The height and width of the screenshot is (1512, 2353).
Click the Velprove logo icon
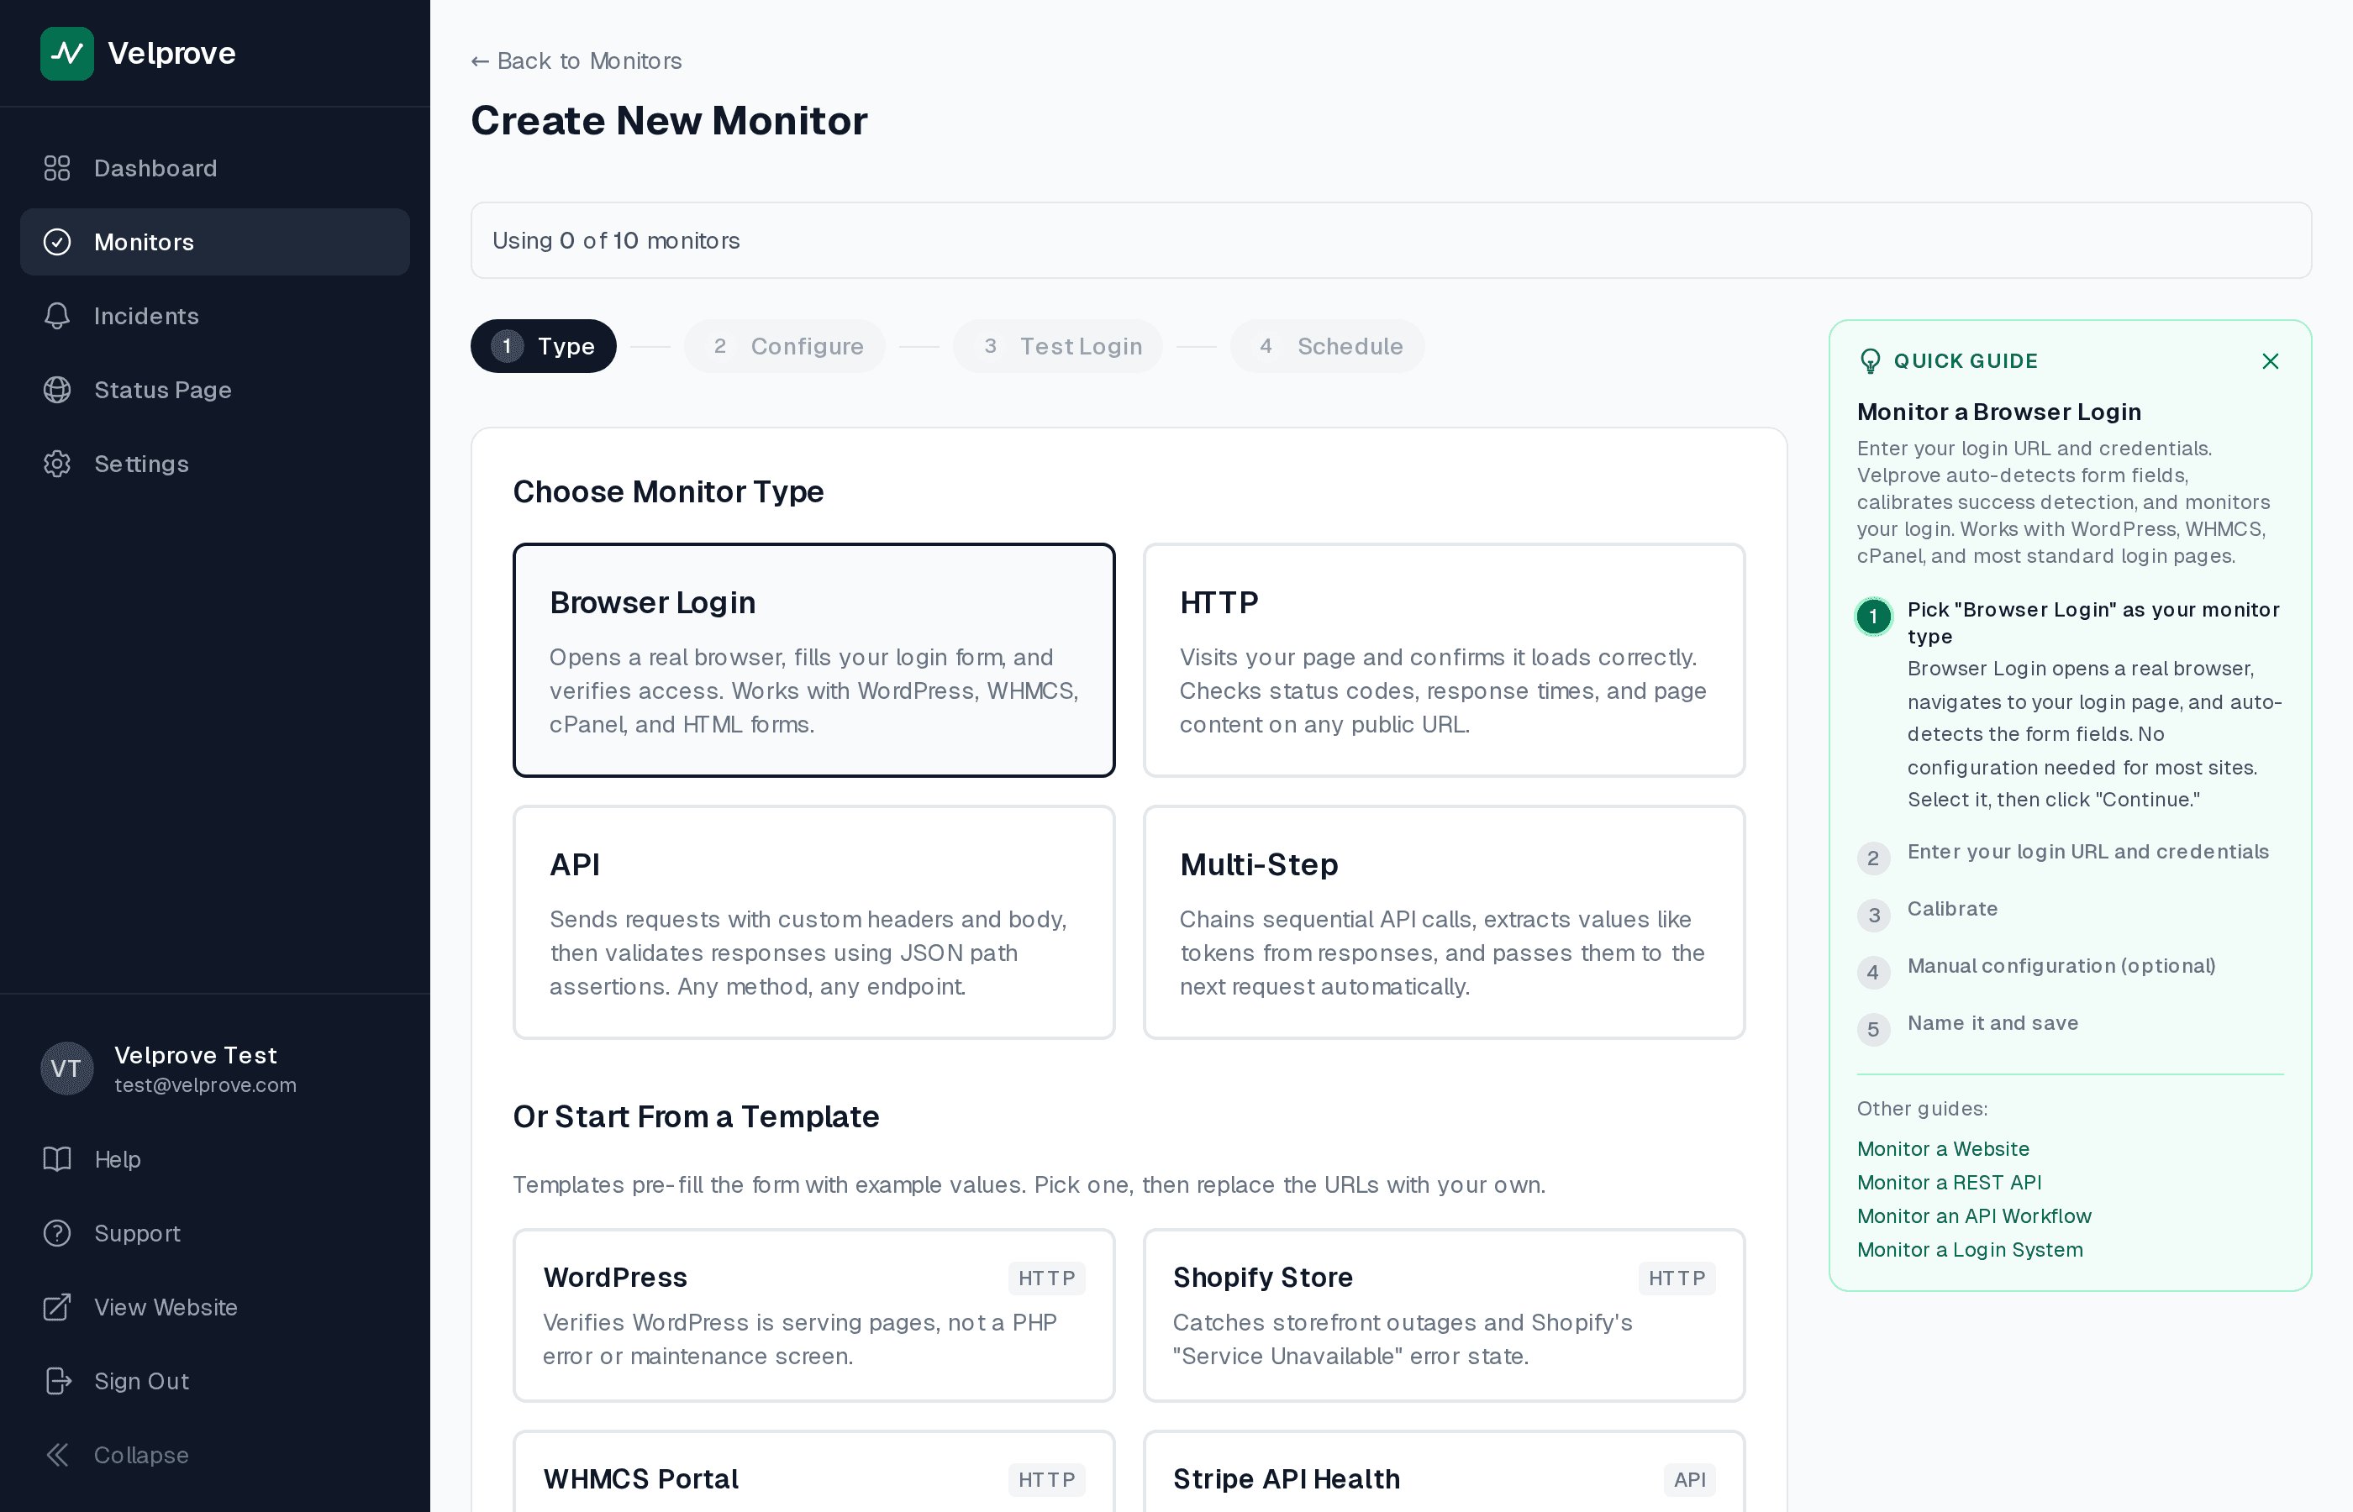[x=66, y=53]
